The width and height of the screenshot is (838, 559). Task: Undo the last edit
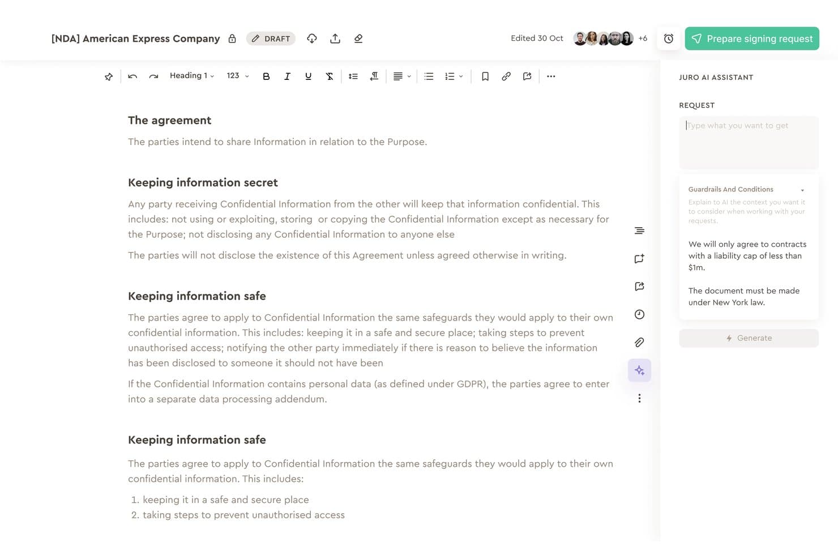click(132, 76)
